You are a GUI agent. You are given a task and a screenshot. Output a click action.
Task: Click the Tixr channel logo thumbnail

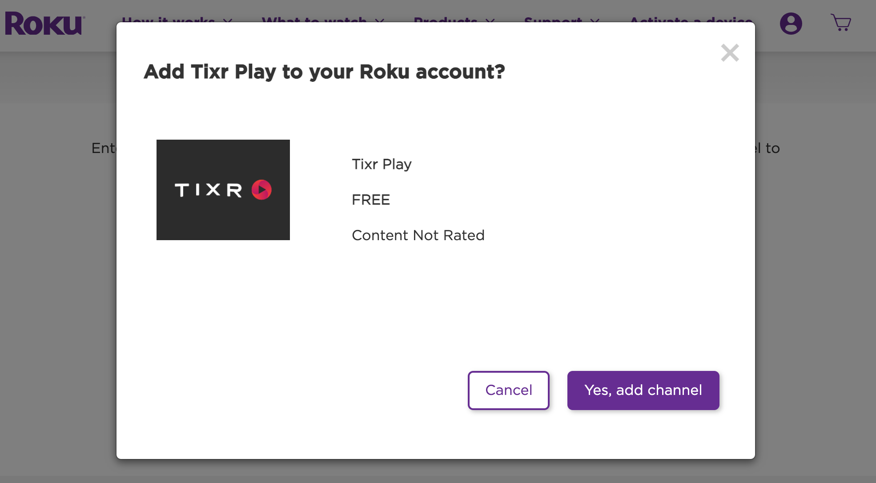[223, 190]
